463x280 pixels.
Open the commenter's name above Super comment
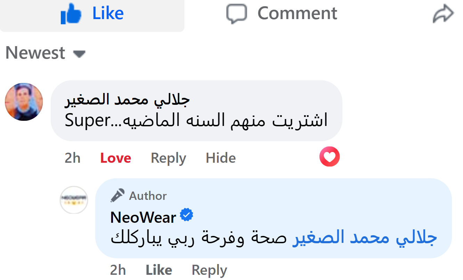click(128, 100)
